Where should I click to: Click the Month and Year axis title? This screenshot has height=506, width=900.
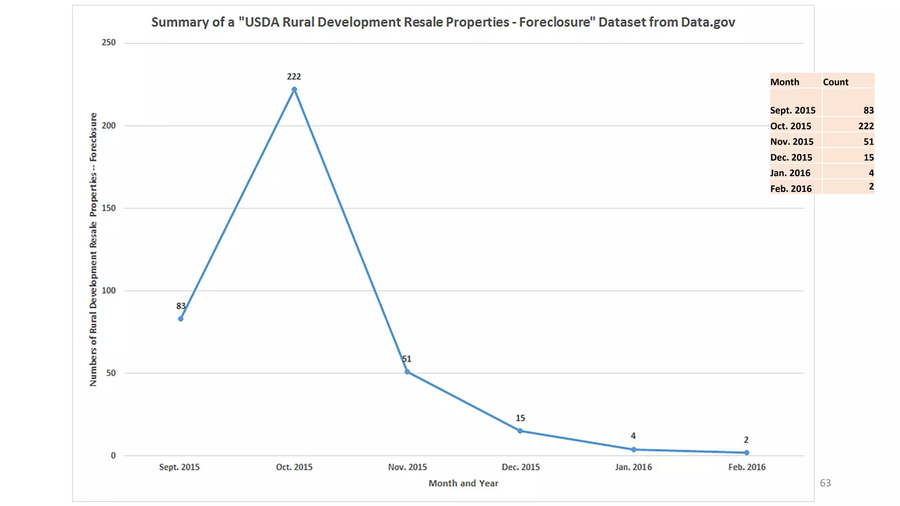(x=463, y=483)
